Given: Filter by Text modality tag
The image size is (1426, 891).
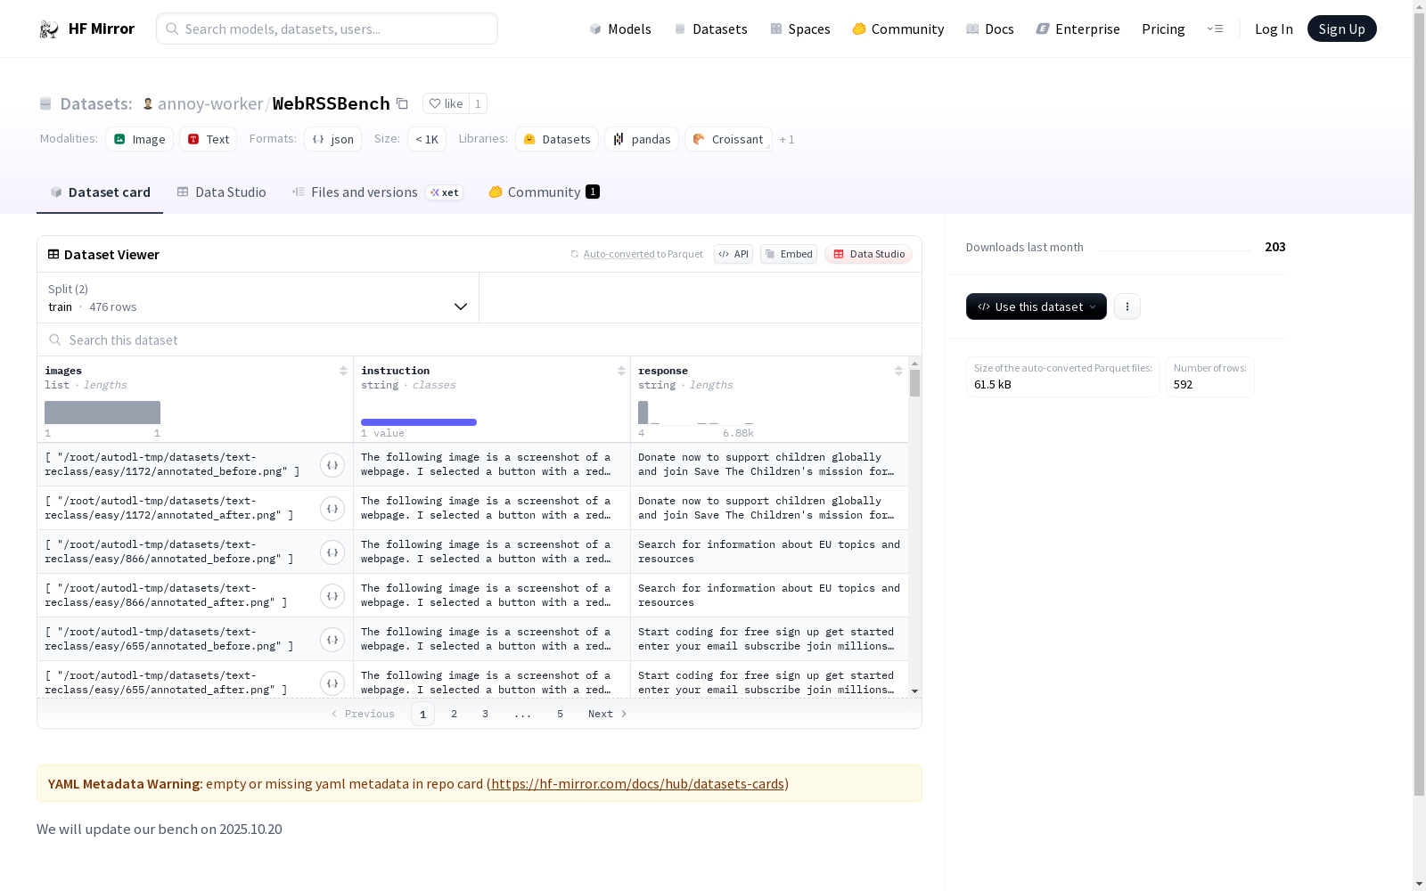Looking at the screenshot, I should coord(209,139).
